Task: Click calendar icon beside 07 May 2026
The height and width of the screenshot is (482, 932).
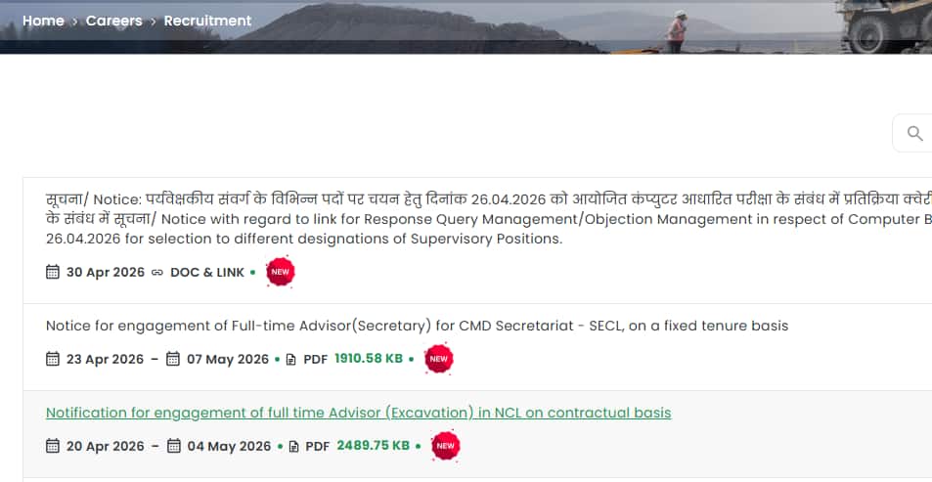Action: coord(173,359)
